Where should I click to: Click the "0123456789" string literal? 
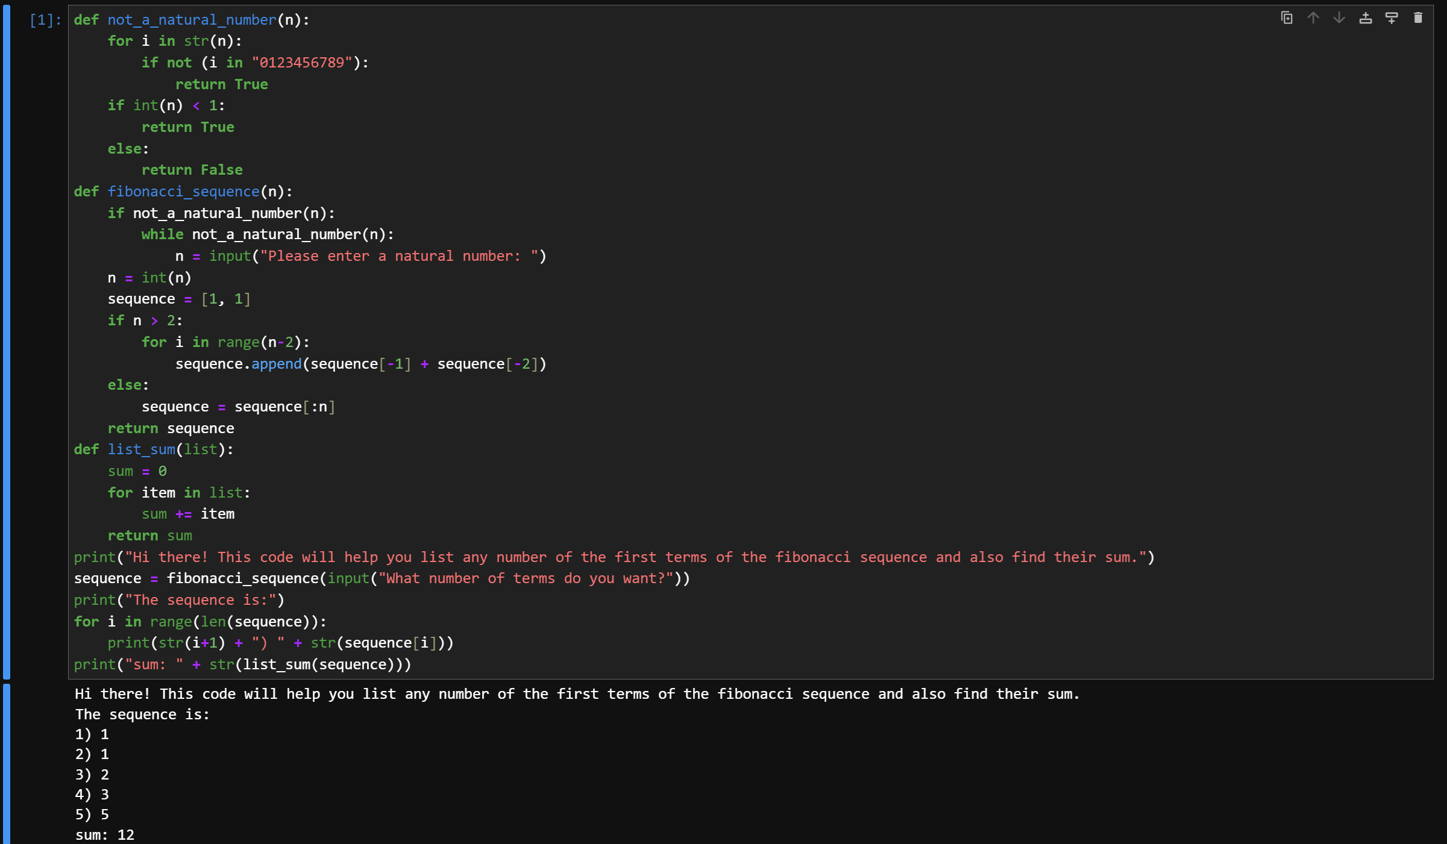(x=301, y=63)
